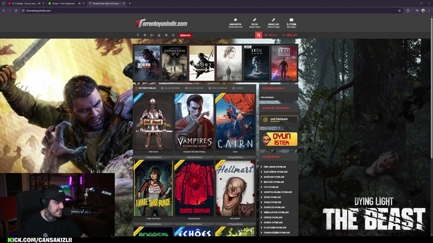Open Chrome three-dot menu
This screenshot has height=243, width=433.
[429, 10]
